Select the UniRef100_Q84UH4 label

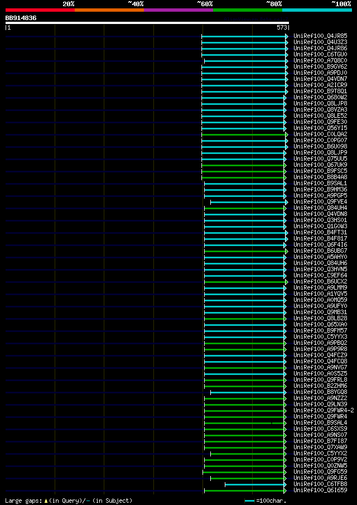pyautogui.click(x=320, y=208)
